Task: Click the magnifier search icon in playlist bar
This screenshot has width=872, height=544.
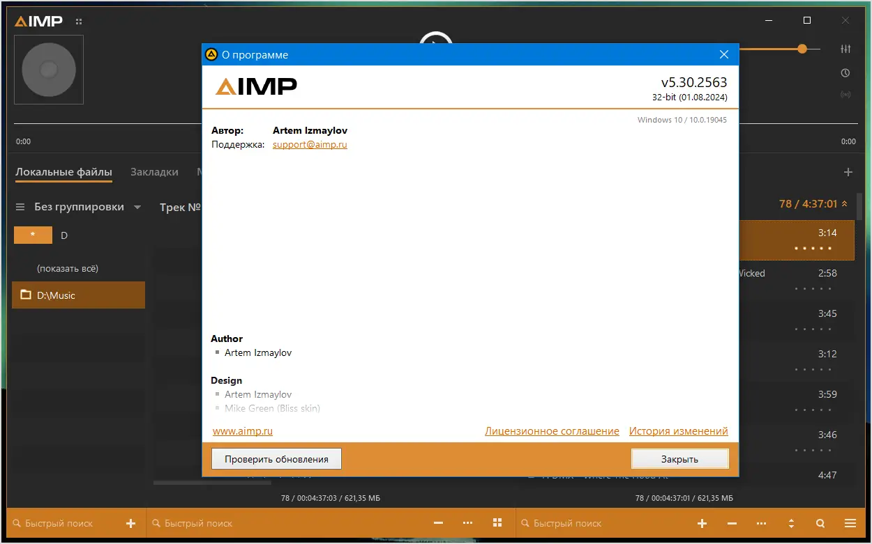Action: coord(820,523)
